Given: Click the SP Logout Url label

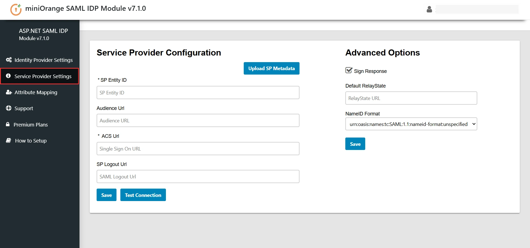Looking at the screenshot, I should click(x=112, y=164).
